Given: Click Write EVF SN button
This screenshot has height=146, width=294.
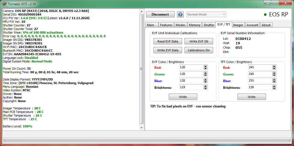Looking at the screenshot, I should coord(199,41).
